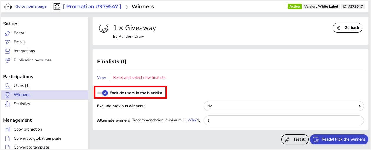Click the View finalists link
This screenshot has width=371, height=150.
[x=101, y=78]
